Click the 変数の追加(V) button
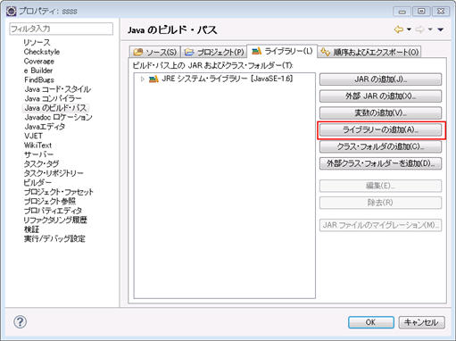456x341 pixels. click(380, 113)
